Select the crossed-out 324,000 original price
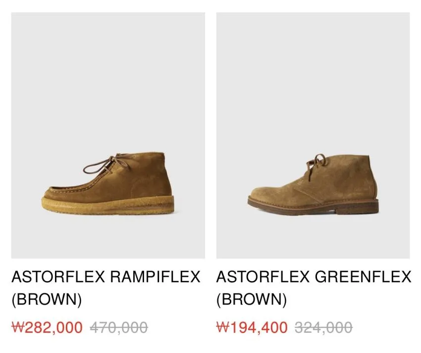This screenshot has width=421, height=353. [x=323, y=327]
